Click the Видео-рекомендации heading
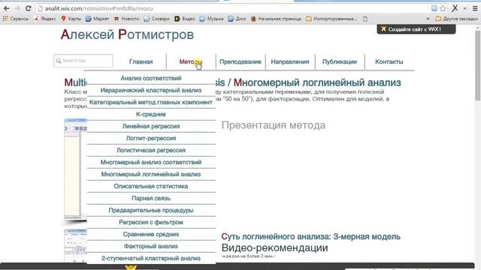 274,247
